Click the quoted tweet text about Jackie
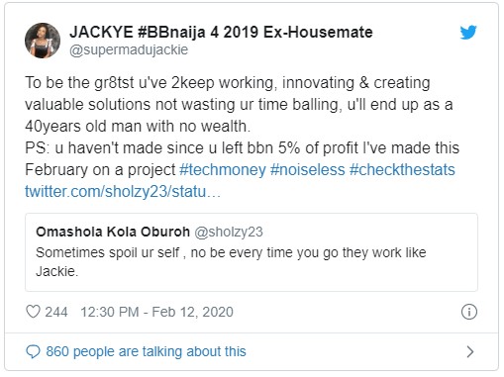 pyautogui.click(x=231, y=262)
